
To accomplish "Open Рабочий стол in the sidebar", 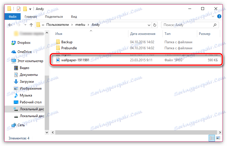I will [31, 102].
